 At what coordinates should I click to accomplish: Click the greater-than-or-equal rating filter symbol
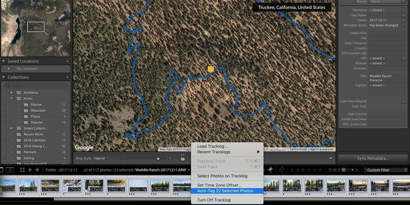click(x=292, y=170)
